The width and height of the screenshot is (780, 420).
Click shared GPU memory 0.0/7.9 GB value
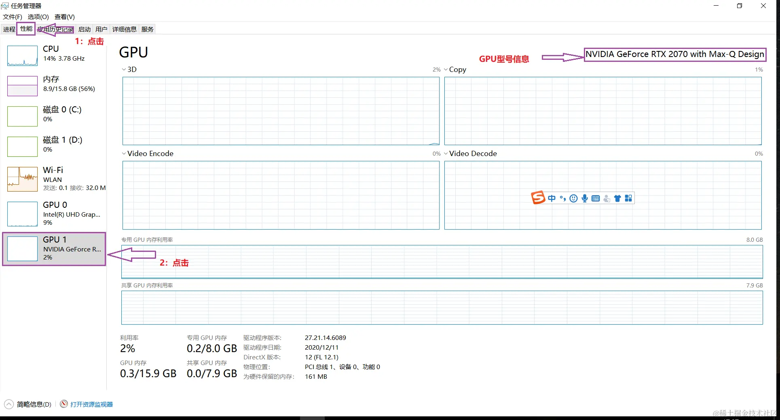[x=212, y=374]
